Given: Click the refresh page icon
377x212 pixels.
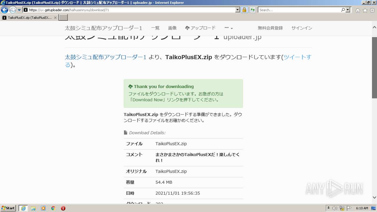Looking at the screenshot, I should [x=252, y=10].
